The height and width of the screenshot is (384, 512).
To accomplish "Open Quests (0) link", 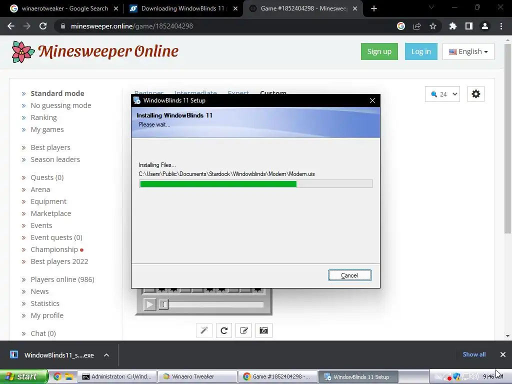I will click(x=47, y=177).
